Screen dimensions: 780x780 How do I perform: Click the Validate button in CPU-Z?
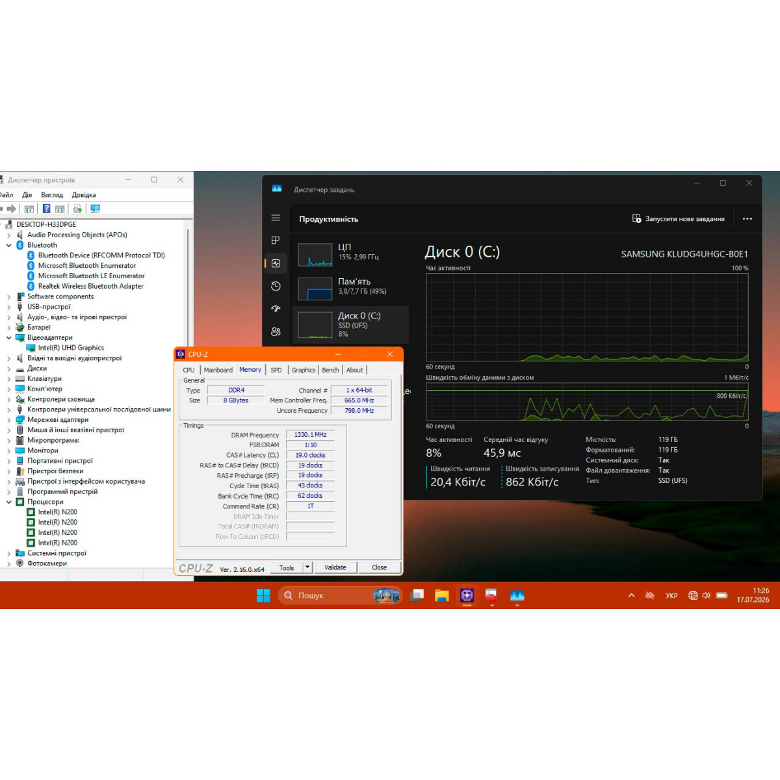click(335, 567)
